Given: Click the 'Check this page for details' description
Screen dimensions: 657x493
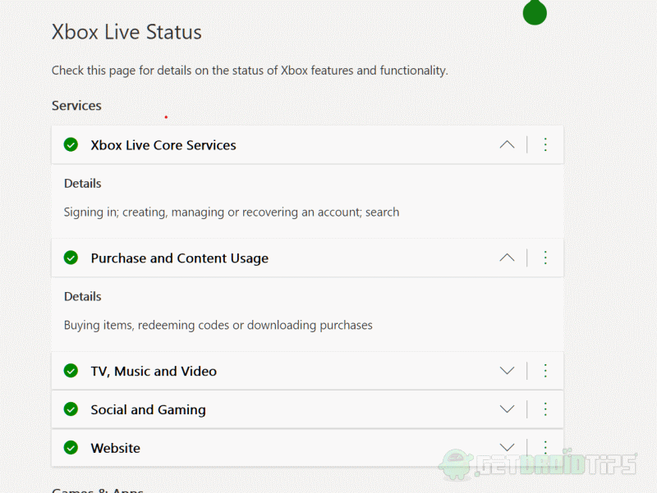Looking at the screenshot, I should tap(250, 71).
